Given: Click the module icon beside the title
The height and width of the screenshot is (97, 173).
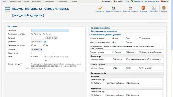Looking at the screenshot, I should 8,9.
